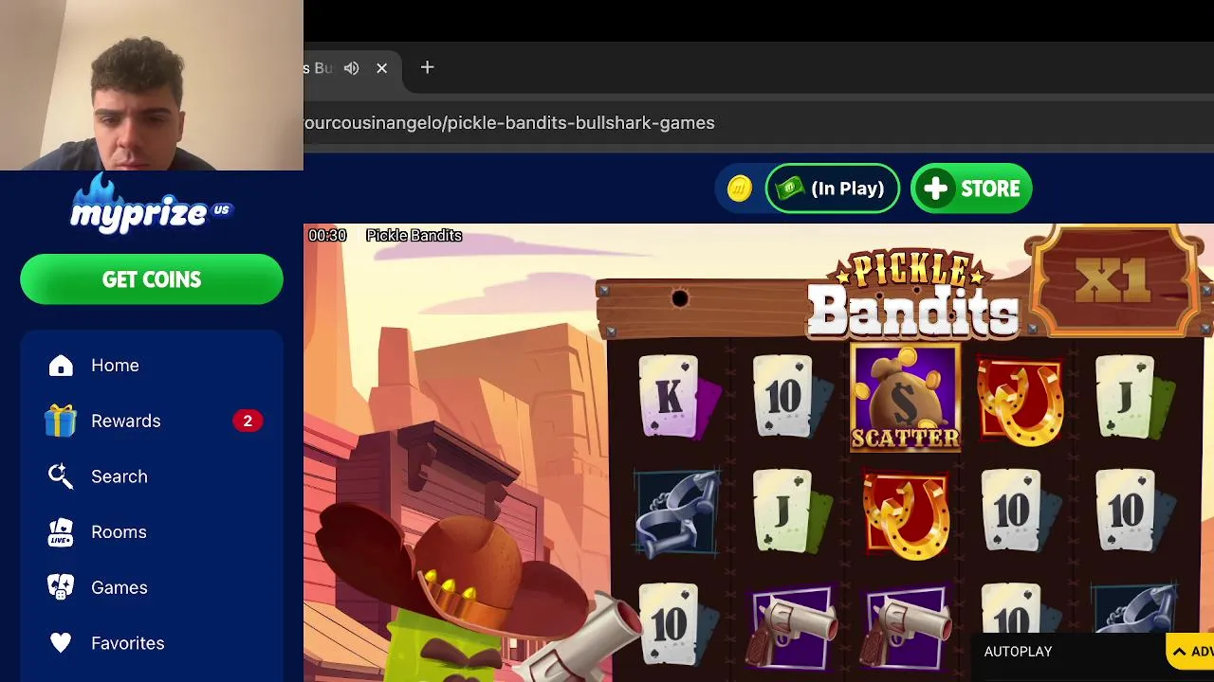This screenshot has width=1214, height=682.
Task: Click the 00:30 timer text
Action: pyautogui.click(x=327, y=236)
